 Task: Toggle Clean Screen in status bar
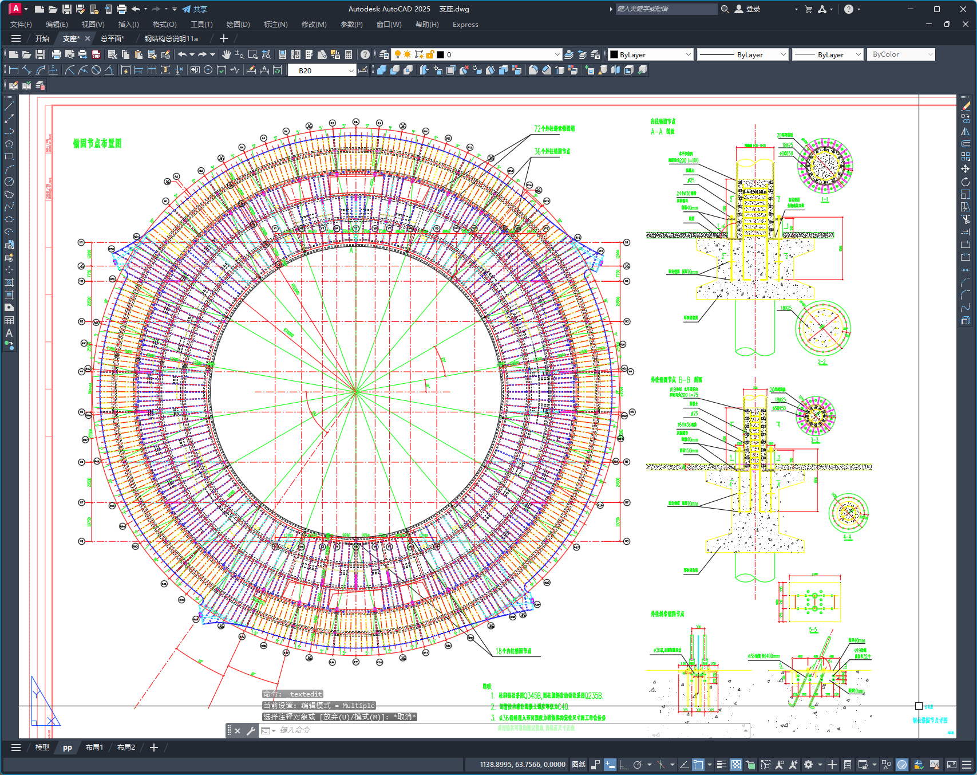click(952, 765)
